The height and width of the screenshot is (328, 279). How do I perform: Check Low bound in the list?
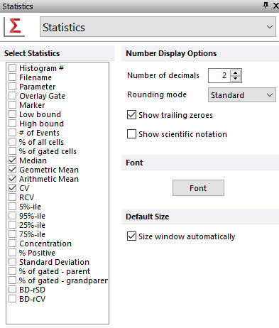12,114
